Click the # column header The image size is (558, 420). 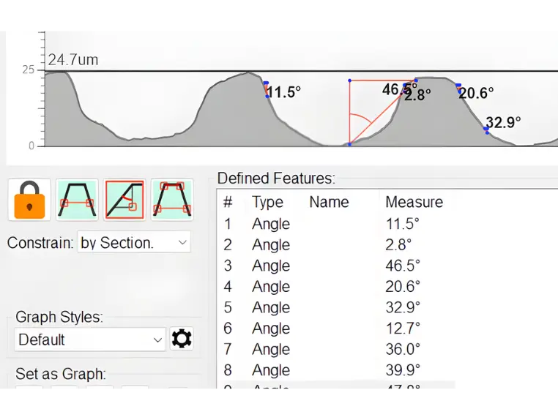pos(228,202)
